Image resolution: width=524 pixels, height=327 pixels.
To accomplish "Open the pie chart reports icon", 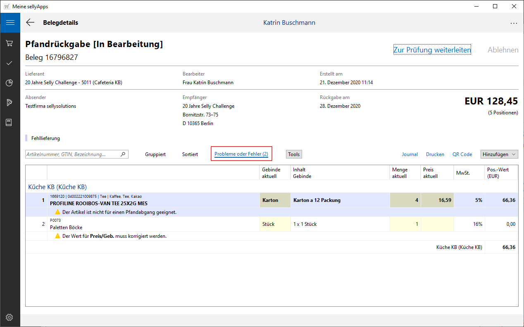I will [10, 83].
